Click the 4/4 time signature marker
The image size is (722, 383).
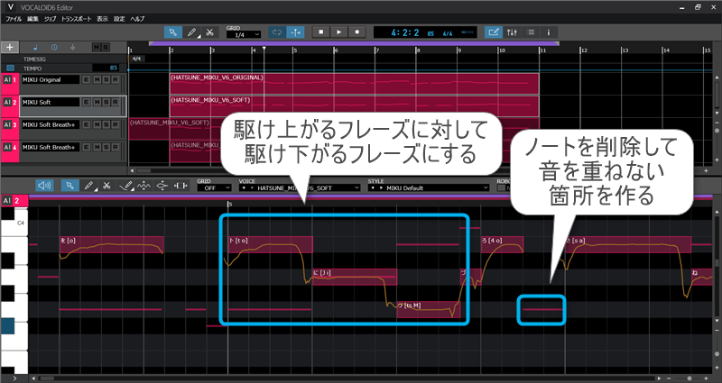(x=136, y=59)
